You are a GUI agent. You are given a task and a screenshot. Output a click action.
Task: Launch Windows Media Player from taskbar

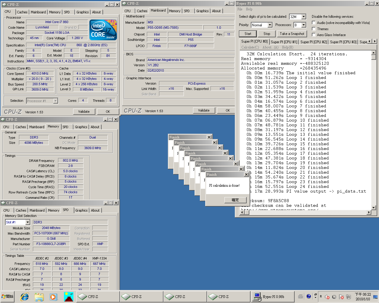[53, 296]
